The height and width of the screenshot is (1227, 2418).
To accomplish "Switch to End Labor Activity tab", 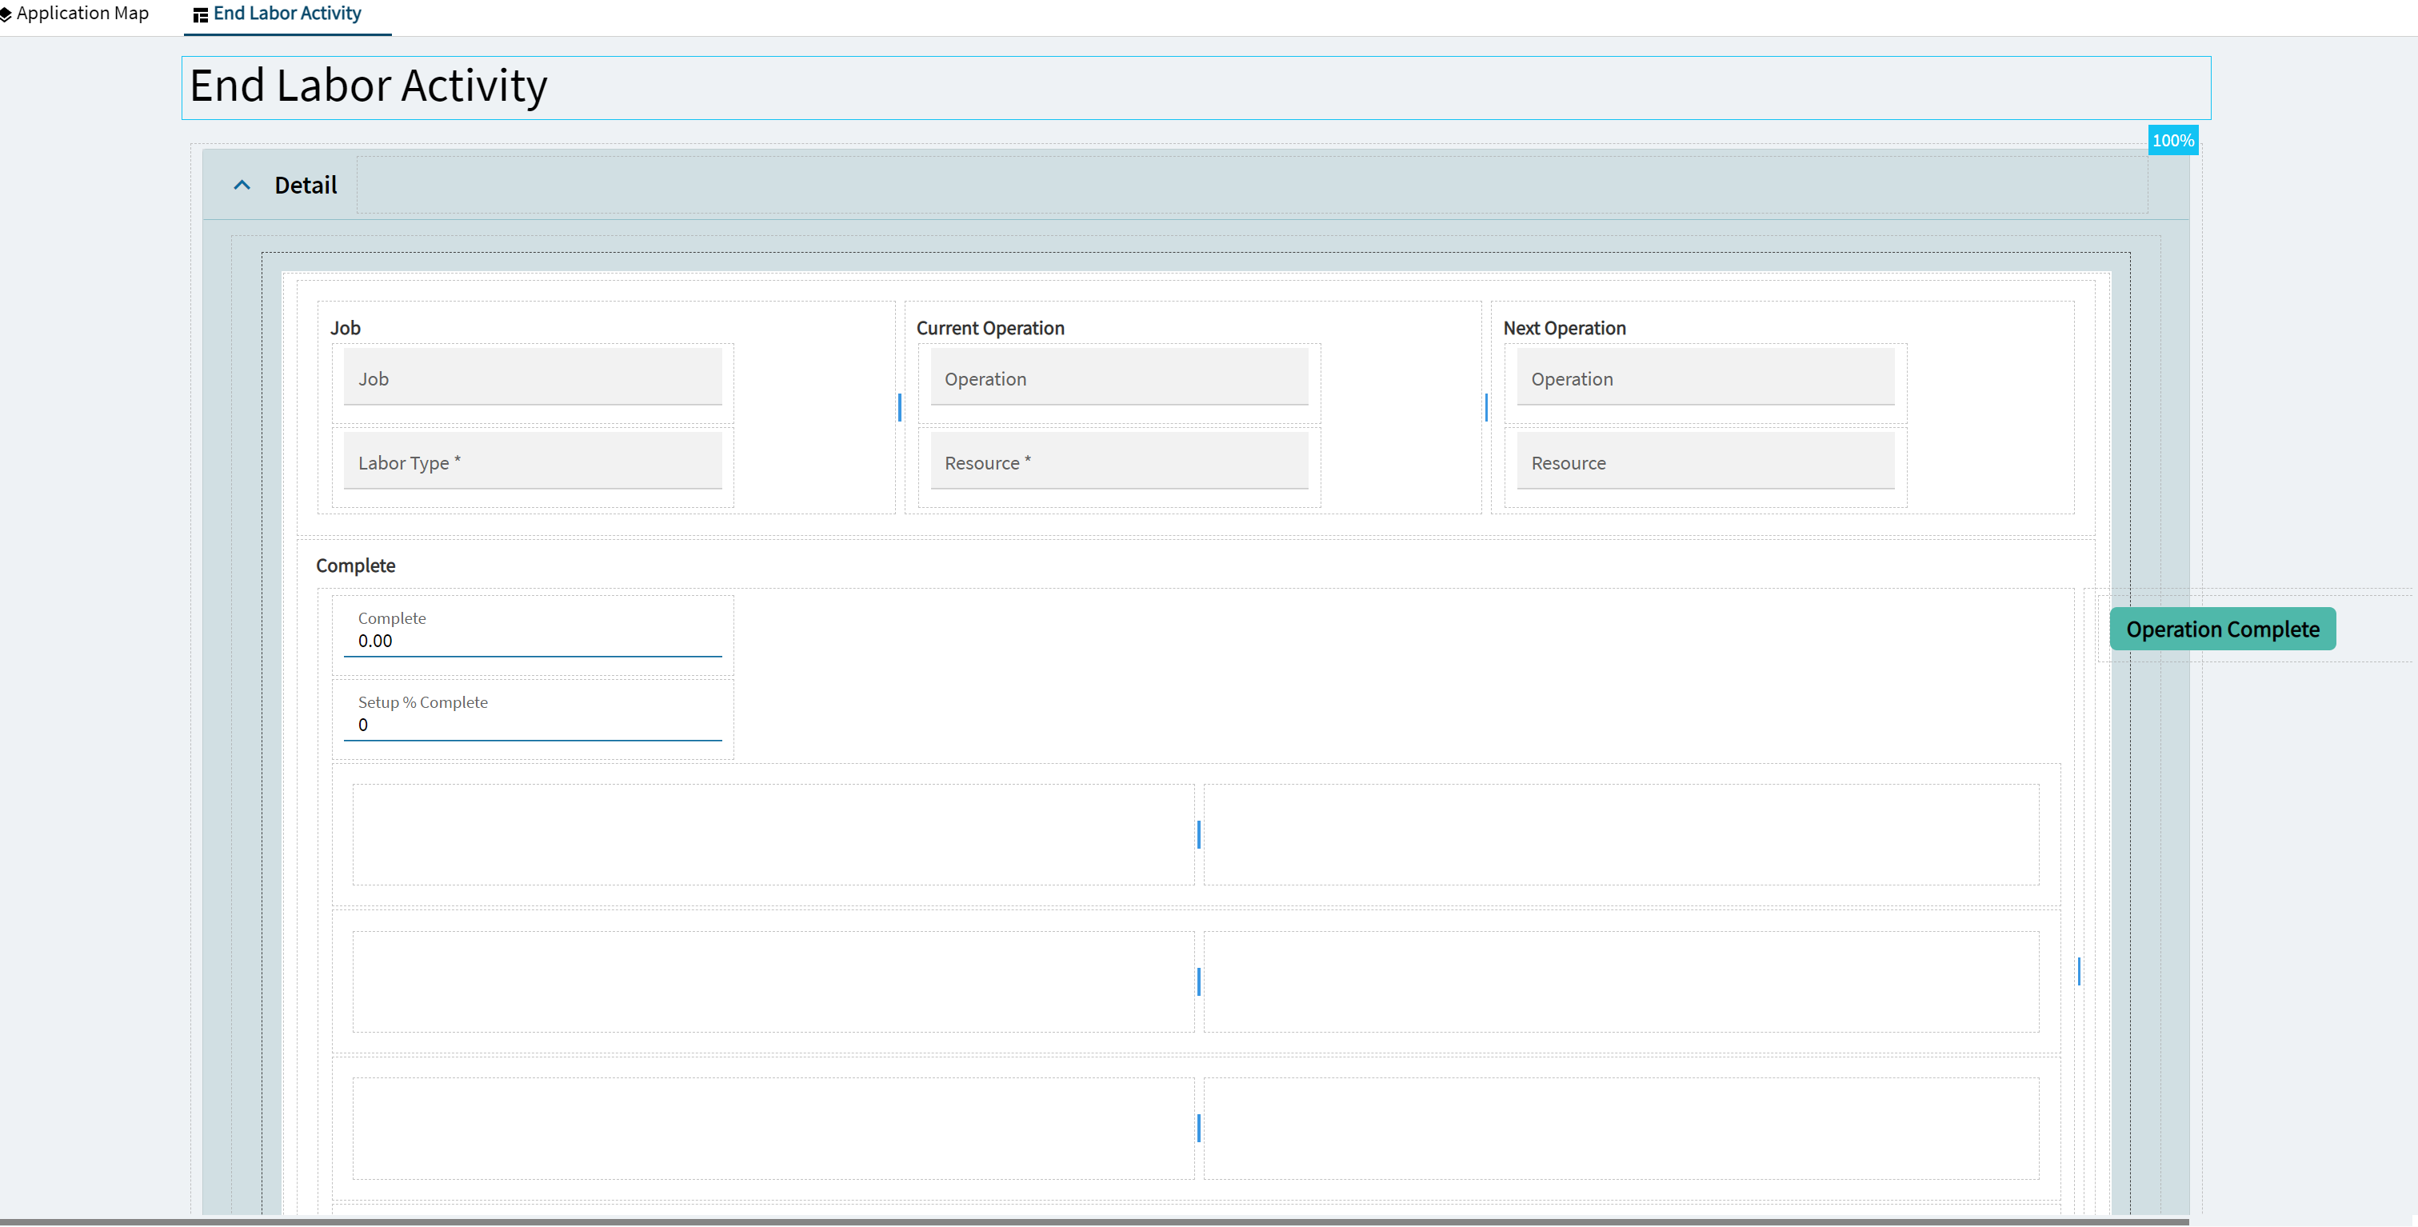I will (287, 14).
